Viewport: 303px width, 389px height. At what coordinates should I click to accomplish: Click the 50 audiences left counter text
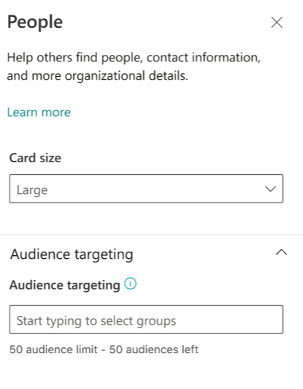(154, 350)
